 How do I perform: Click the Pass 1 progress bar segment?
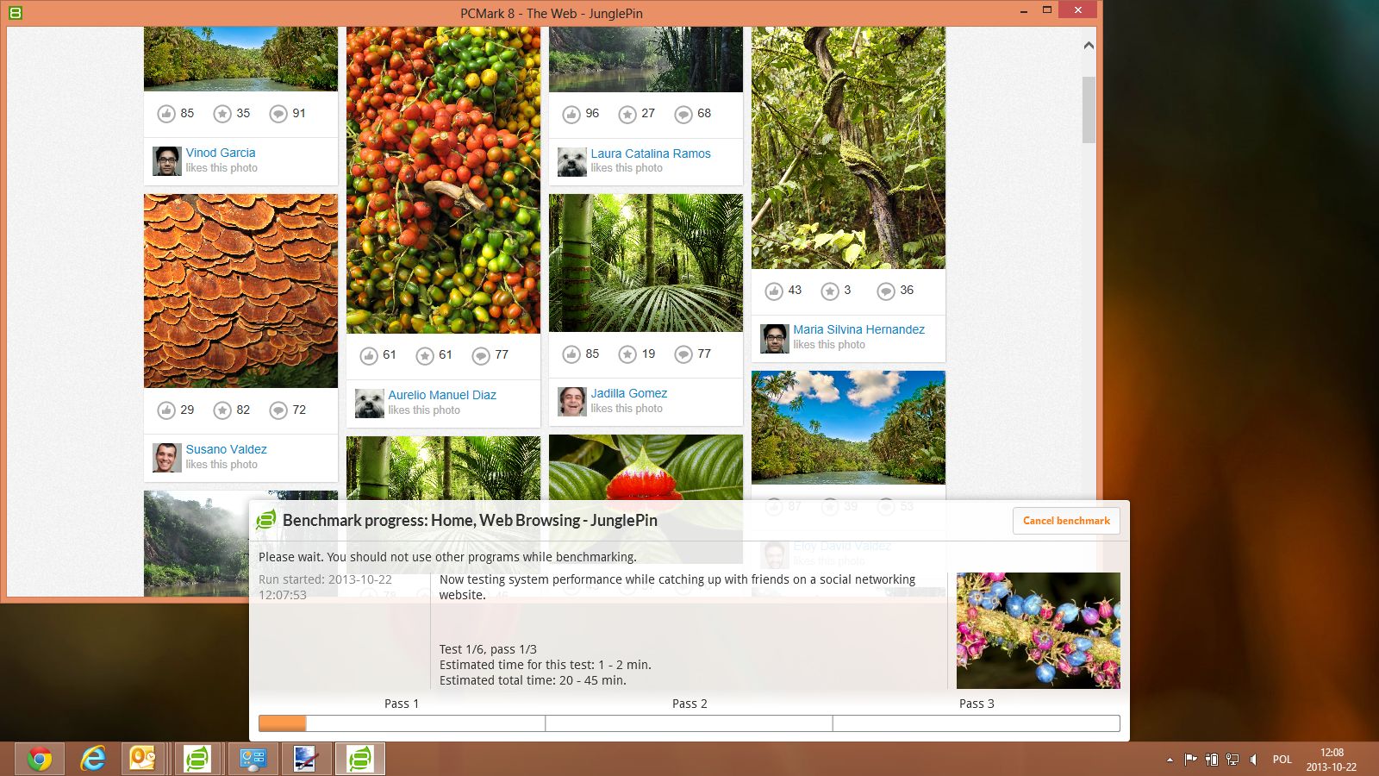click(402, 723)
